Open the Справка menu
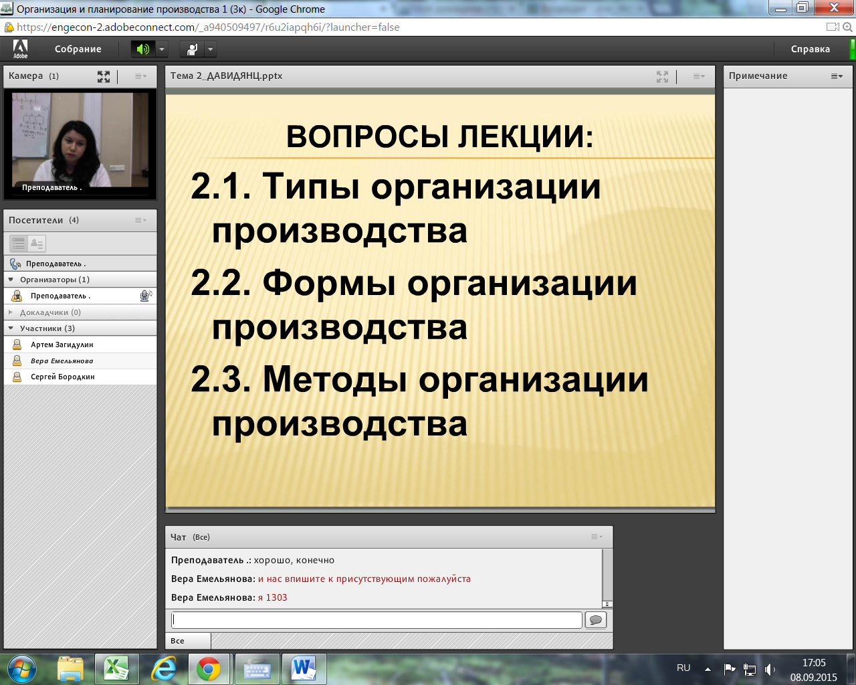The height and width of the screenshot is (685, 856). tap(811, 49)
